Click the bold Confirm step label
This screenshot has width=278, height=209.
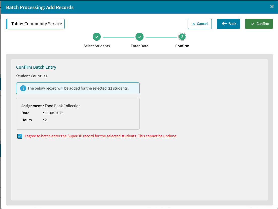pos(182,46)
